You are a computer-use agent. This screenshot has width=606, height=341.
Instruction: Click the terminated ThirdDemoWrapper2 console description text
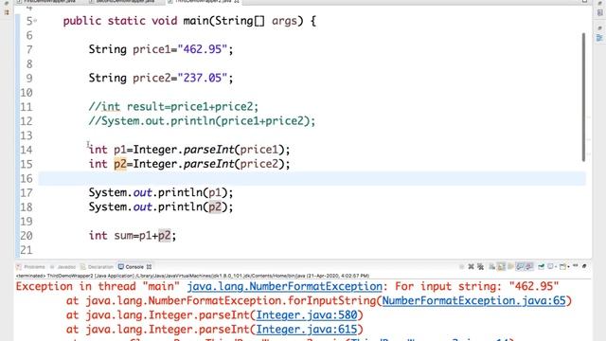point(192,276)
